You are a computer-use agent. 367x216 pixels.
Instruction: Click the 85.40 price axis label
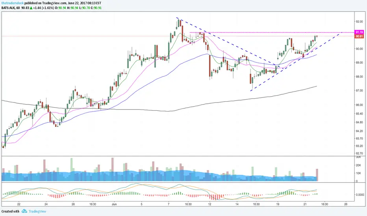click(x=359, y=113)
